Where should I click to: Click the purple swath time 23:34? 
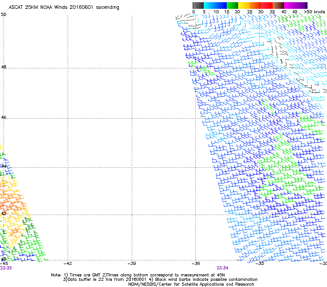pos(223,268)
